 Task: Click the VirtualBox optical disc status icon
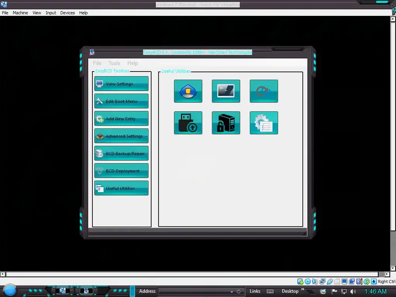[307, 282]
